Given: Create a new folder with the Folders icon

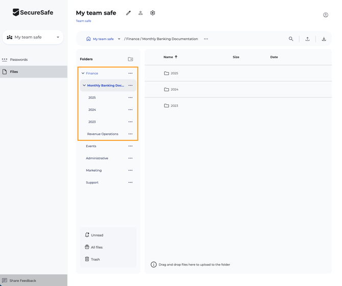Looking at the screenshot, I should coord(130,59).
